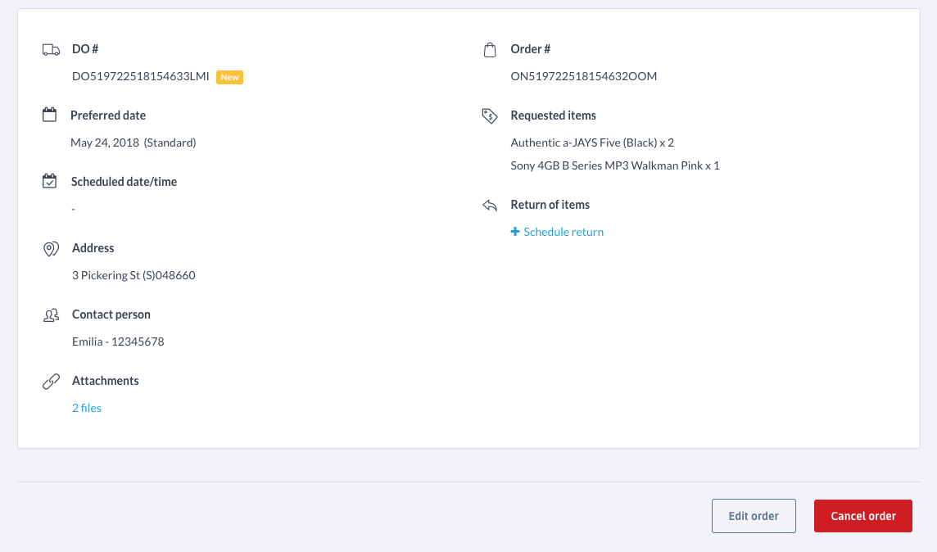Click the DO number DO519722518154633LMI
Image resolution: width=937 pixels, height=552 pixels.
[x=141, y=77]
